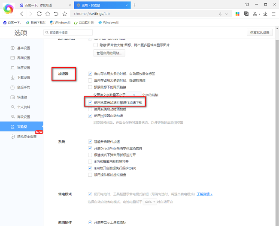The image size is (279, 226).
Task: Open the hamburger main menu
Action: click(x=274, y=14)
